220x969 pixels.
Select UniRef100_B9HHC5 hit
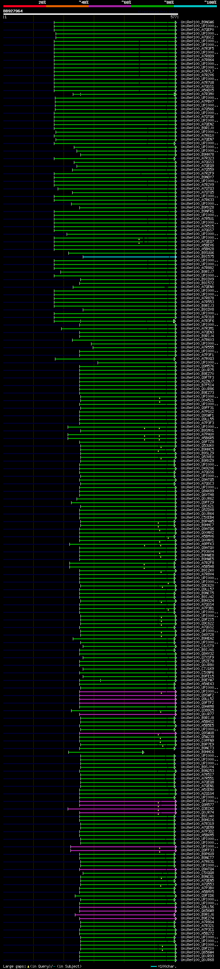[x=197, y=450]
